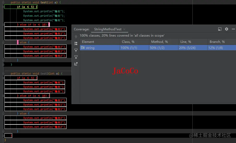Click fold end marker at test2's red closing brace
The width and height of the screenshot is (236, 143).
click(x=3, y=136)
